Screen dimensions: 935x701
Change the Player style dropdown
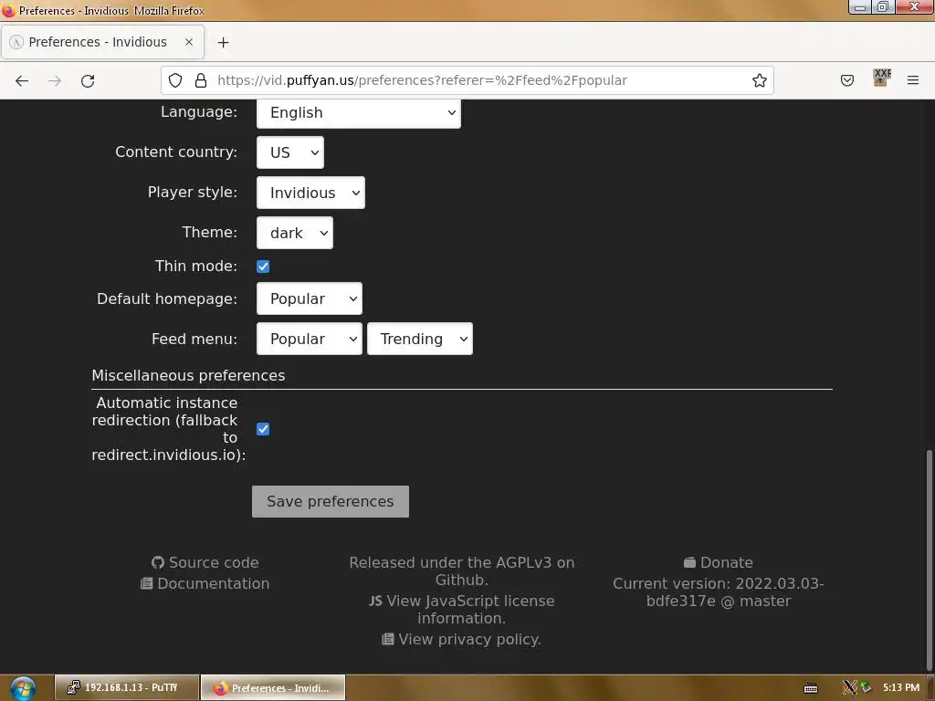(x=310, y=193)
